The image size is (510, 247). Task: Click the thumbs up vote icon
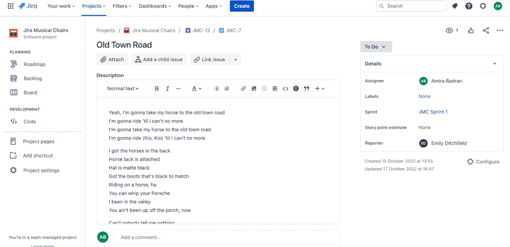click(471, 31)
